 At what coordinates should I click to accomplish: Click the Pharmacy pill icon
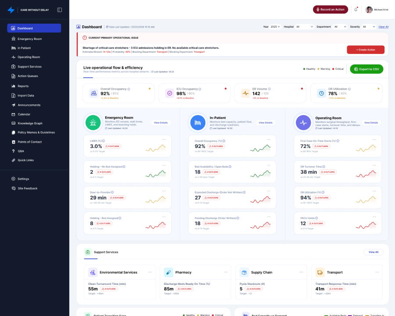(169, 273)
